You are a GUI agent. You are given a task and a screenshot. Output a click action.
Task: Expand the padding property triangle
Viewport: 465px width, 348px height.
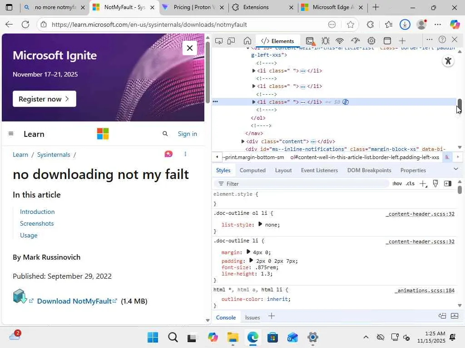pos(251,261)
